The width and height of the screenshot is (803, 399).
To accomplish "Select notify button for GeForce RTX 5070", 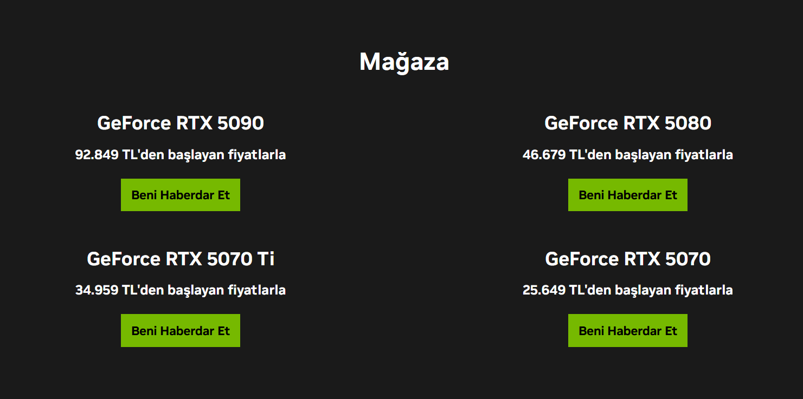I will (627, 330).
